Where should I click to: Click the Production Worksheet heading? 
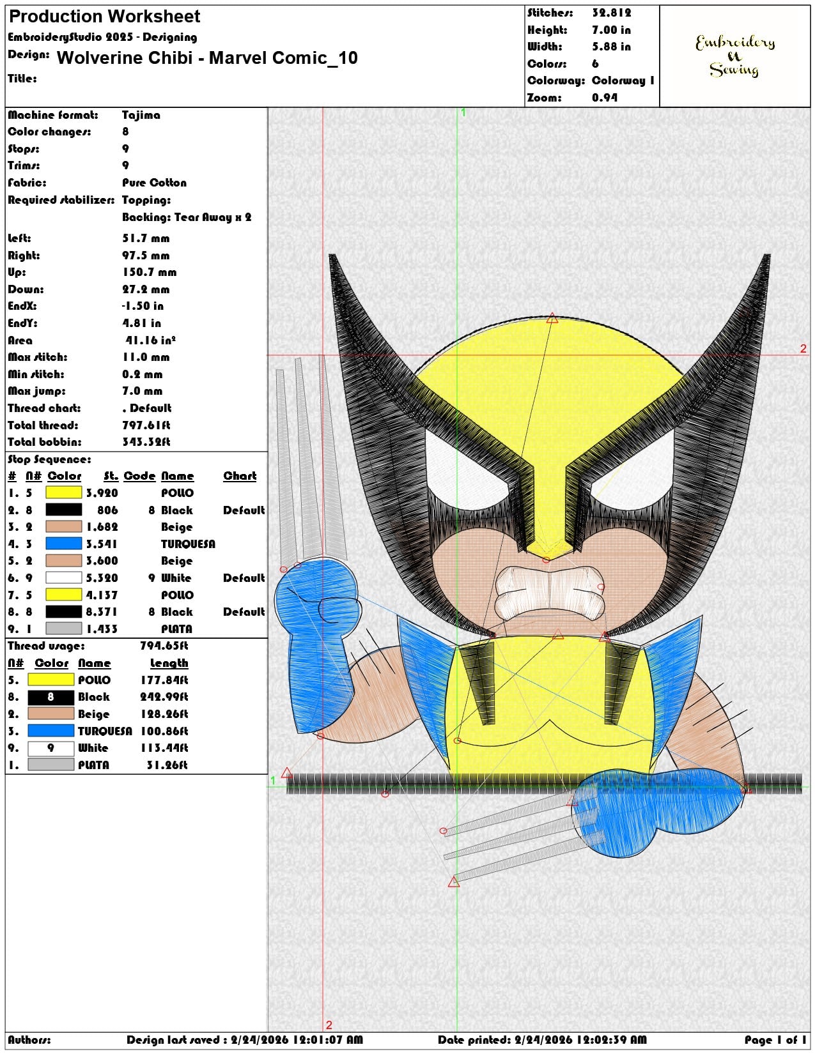(104, 17)
